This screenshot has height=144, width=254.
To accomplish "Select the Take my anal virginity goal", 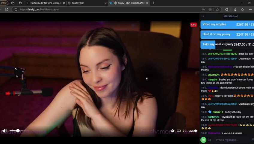I will (227, 44).
